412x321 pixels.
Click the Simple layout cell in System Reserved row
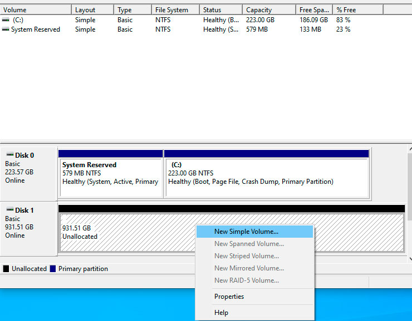click(x=85, y=29)
